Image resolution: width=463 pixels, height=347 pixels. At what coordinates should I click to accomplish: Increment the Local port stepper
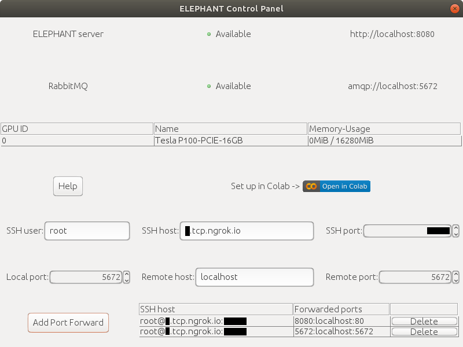pyautogui.click(x=127, y=274)
